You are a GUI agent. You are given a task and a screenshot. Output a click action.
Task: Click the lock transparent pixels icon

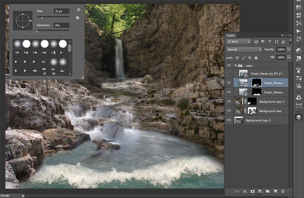(237, 58)
